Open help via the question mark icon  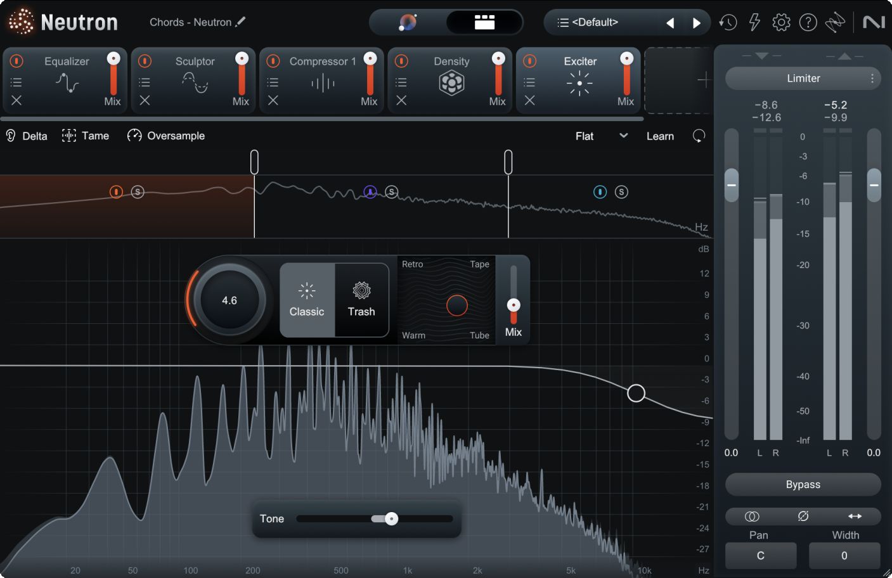coord(808,22)
